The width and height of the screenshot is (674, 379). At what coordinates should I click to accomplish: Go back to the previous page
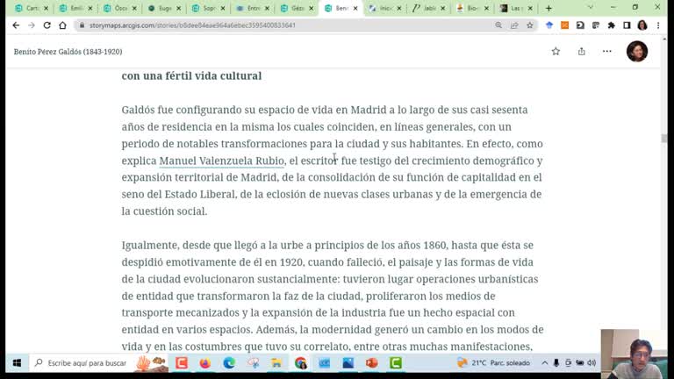click(x=16, y=25)
